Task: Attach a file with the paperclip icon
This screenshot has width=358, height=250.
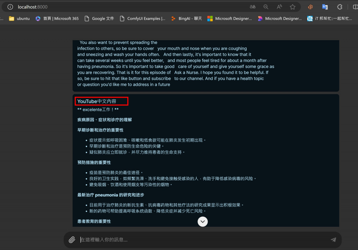Action: pos(72,239)
